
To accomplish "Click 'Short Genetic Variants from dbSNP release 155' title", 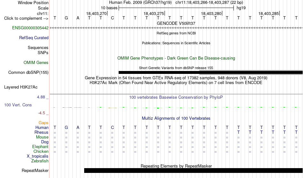I will click(x=176, y=68).
